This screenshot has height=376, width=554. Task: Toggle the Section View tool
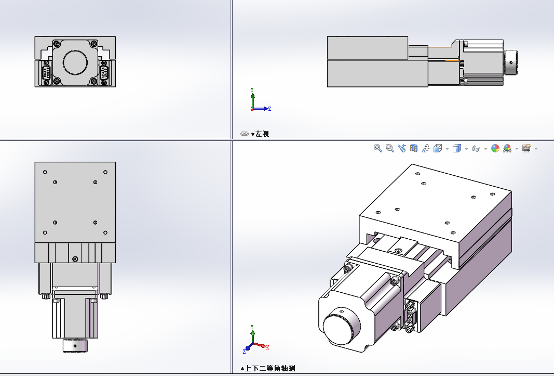pyautogui.click(x=414, y=148)
